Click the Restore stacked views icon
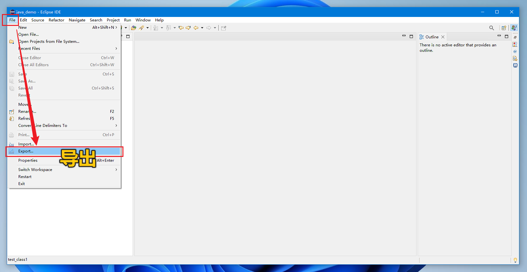Screen dimensions: 527x272 point(515,37)
